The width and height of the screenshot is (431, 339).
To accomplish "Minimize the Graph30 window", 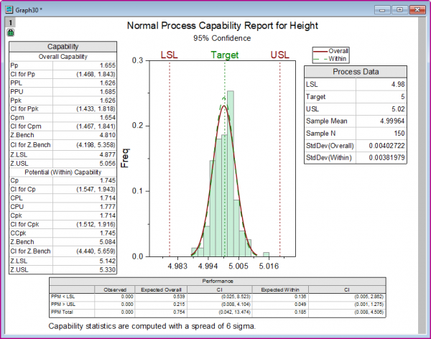I will click(x=382, y=10).
